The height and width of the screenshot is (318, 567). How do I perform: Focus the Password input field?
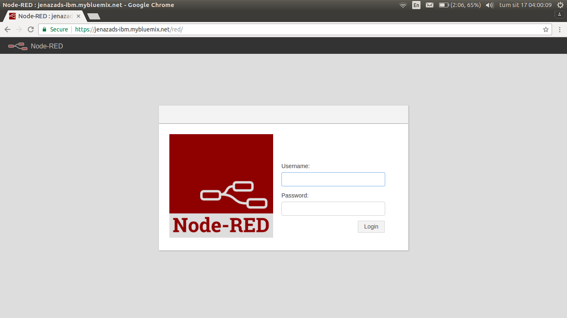333,209
